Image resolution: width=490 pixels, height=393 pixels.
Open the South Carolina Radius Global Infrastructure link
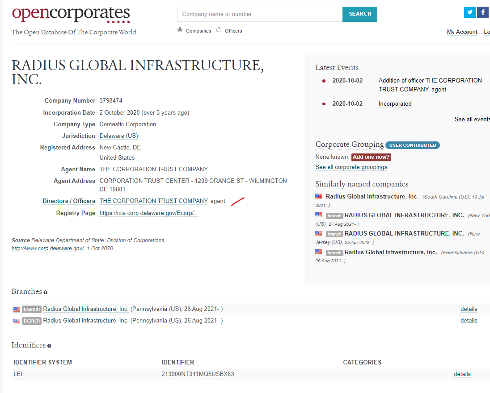tap(372, 196)
